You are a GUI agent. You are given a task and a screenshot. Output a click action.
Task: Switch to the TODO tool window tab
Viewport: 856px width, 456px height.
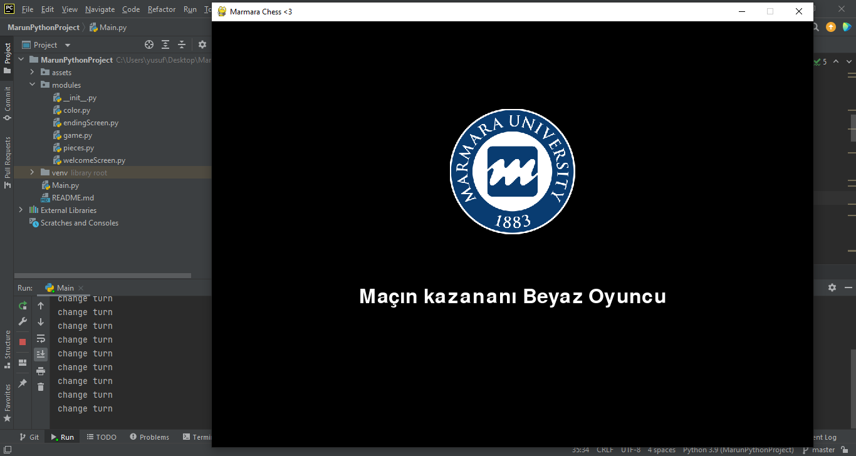102,437
